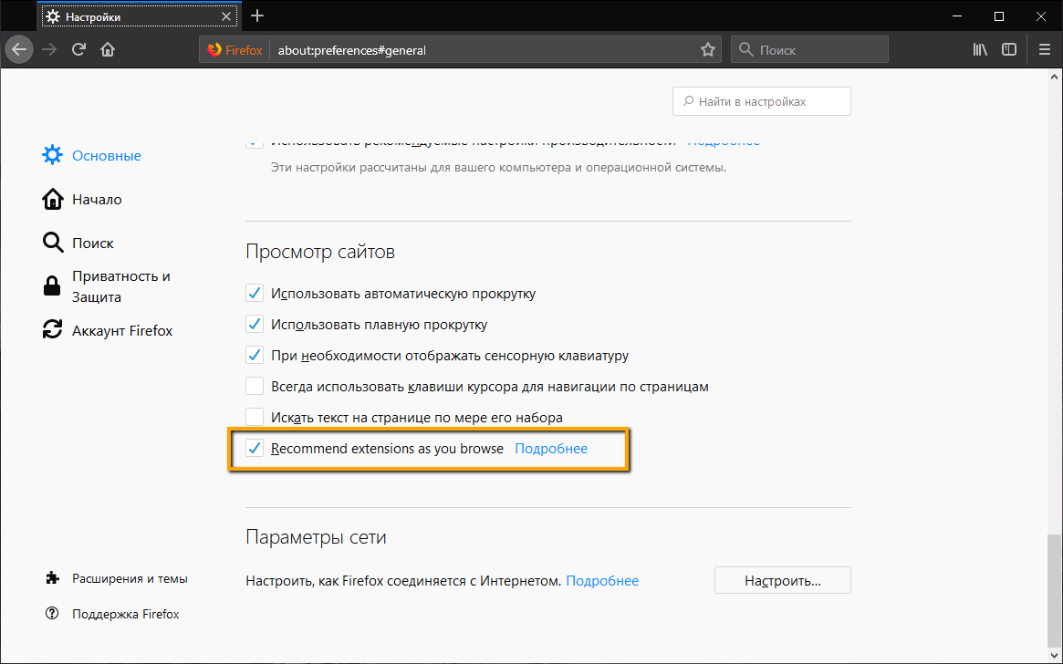Click the Настроить... network button
Image resolution: width=1063 pixels, height=664 pixels.
pyautogui.click(x=782, y=580)
